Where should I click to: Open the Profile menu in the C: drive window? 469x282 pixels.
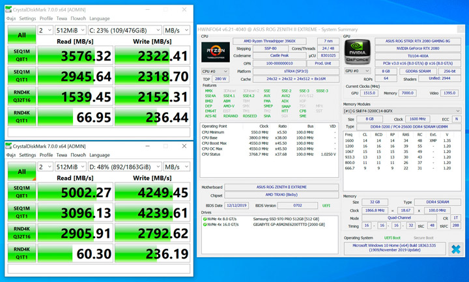[x=46, y=18]
